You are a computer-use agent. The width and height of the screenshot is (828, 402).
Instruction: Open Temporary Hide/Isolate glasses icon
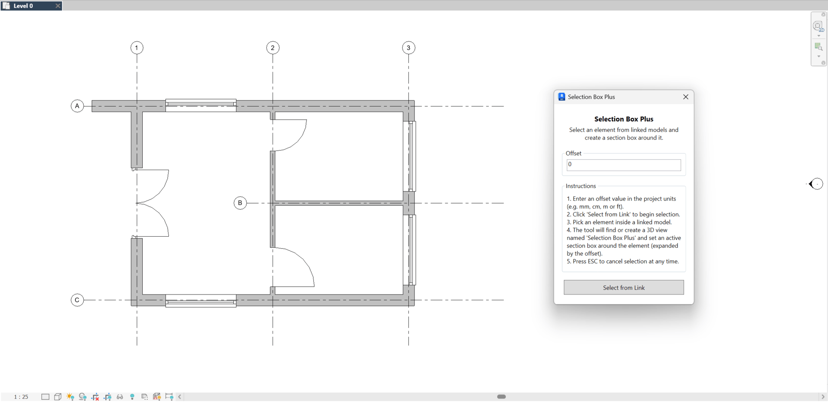120,396
